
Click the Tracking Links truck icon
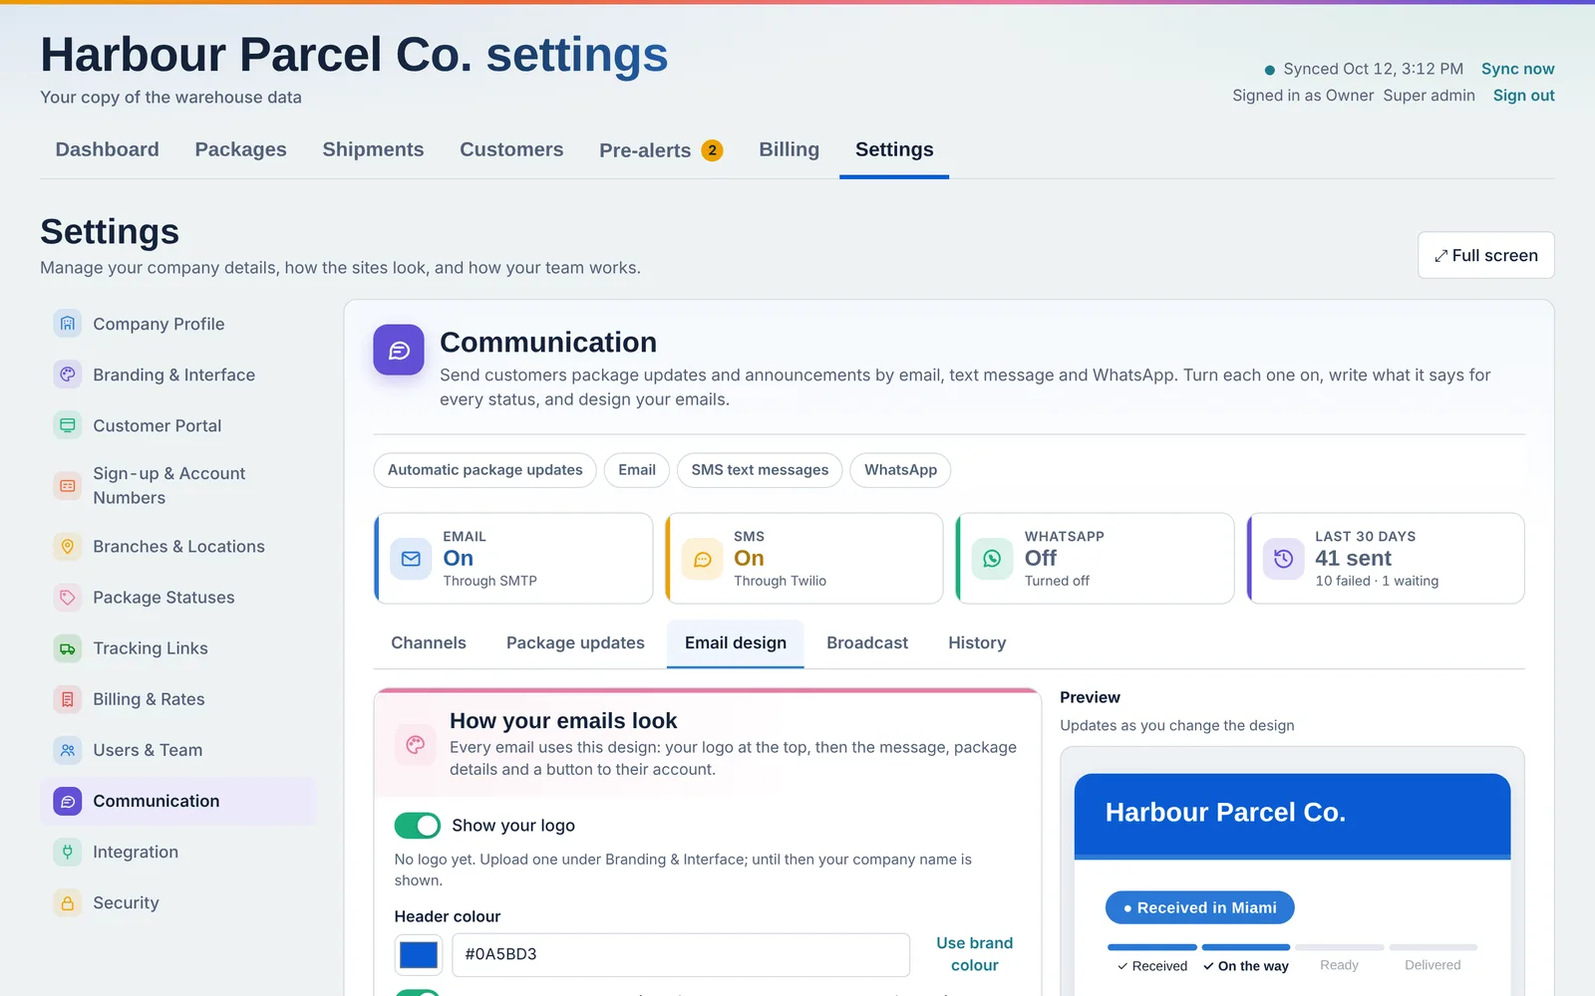pos(68,648)
